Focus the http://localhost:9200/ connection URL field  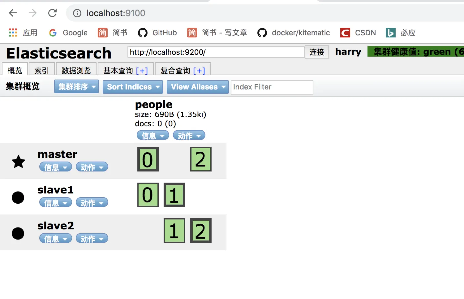coord(216,52)
